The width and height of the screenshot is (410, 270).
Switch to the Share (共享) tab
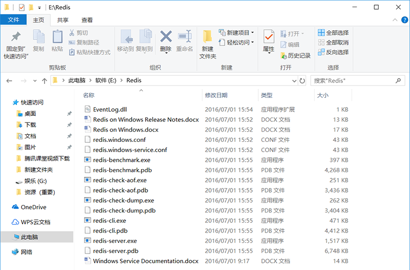[63, 20]
